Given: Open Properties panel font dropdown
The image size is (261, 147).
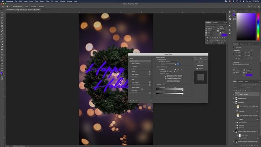Looking at the screenshot, I should click(x=242, y=65).
